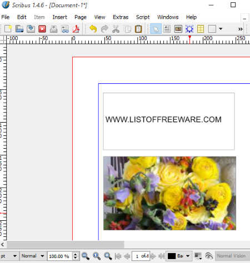This screenshot has width=250, height=263.
Task: Click the horizontal scrollbar thumb
Action: (x=66, y=245)
